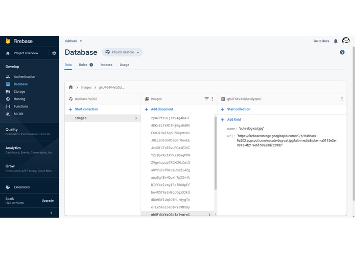This screenshot has height=253, width=355.
Task: Open the dubhack project dropdown
Action: click(x=73, y=41)
